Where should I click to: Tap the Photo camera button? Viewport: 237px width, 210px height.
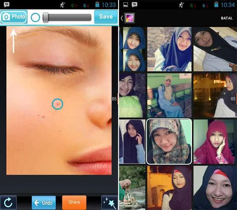pos(14,17)
